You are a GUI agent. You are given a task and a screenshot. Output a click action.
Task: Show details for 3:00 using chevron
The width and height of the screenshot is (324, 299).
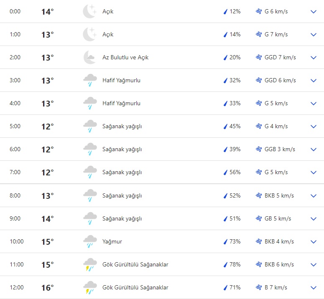point(314,80)
